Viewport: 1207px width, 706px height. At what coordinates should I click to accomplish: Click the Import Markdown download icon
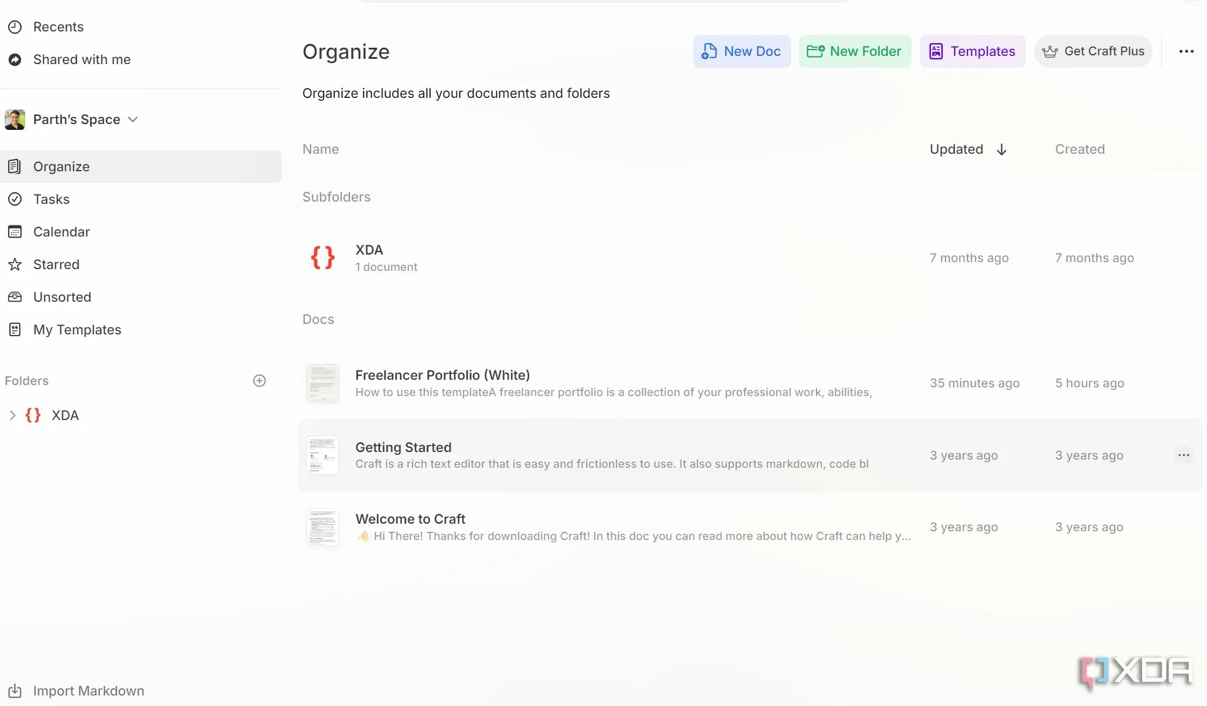pos(15,691)
